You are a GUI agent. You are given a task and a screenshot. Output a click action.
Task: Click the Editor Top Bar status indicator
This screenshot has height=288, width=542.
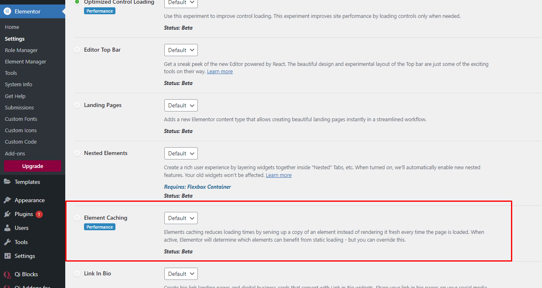pos(77,50)
